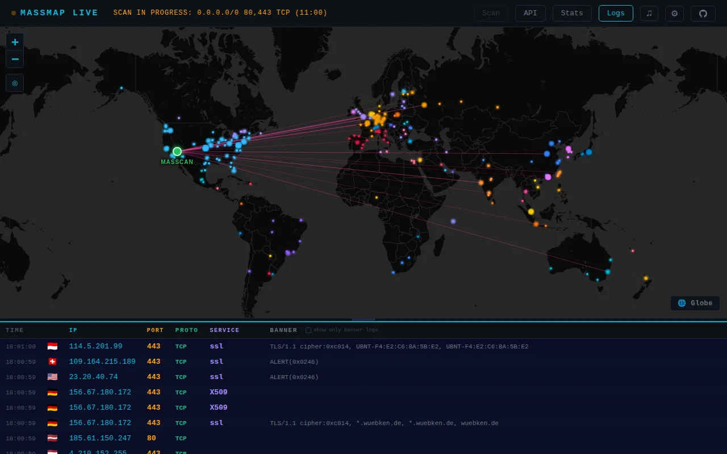The width and height of the screenshot is (727, 454).
Task: Click timestamp 18:01:00 in the log
Action: [x=20, y=347]
